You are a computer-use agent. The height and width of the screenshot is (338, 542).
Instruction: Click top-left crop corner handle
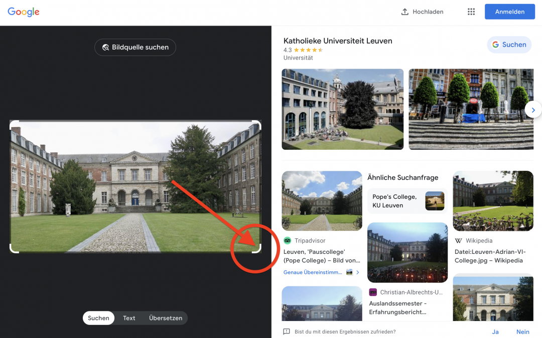[13, 123]
